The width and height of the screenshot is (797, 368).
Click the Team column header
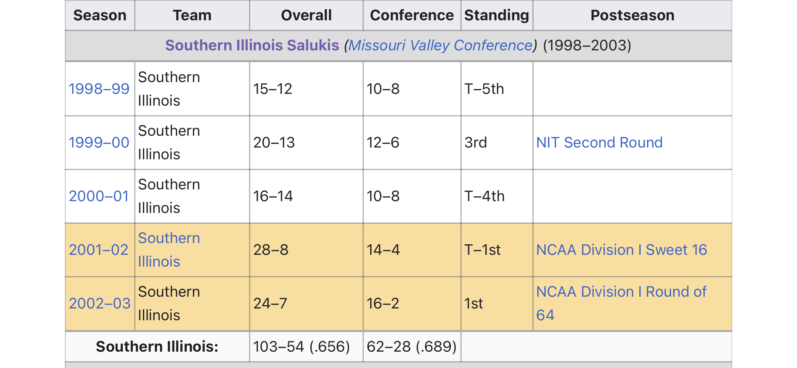[192, 15]
